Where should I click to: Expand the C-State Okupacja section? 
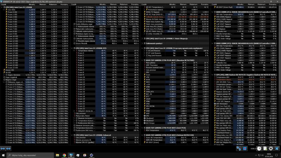pyautogui.click(x=142, y=38)
